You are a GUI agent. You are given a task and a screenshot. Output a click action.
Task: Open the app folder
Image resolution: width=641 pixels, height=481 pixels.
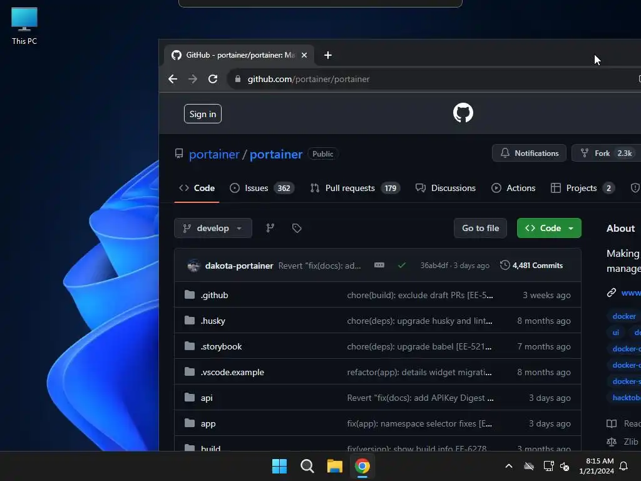(208, 424)
